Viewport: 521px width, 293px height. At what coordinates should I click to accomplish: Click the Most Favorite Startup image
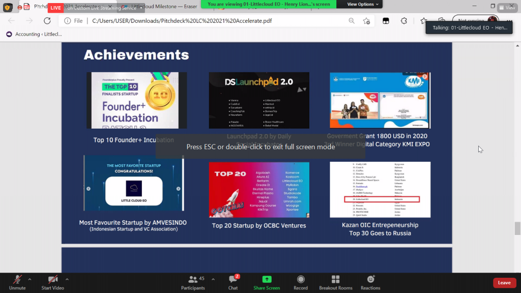(x=134, y=183)
